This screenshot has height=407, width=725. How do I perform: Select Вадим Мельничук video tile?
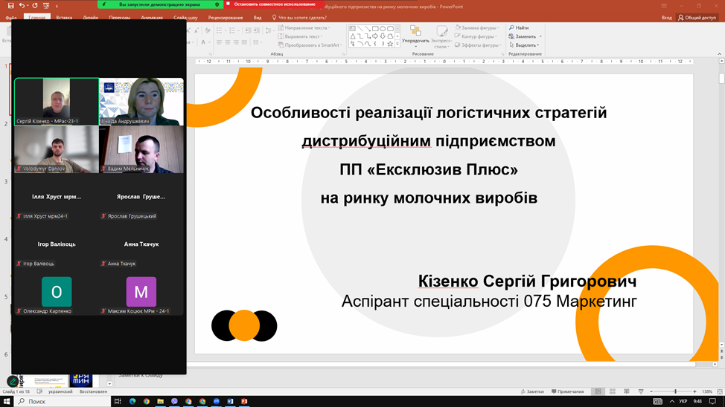(141, 149)
